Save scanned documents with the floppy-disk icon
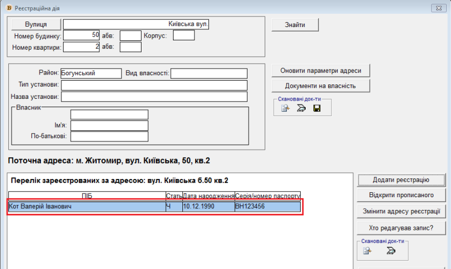Screen dimensions: 451x269 pos(317,109)
